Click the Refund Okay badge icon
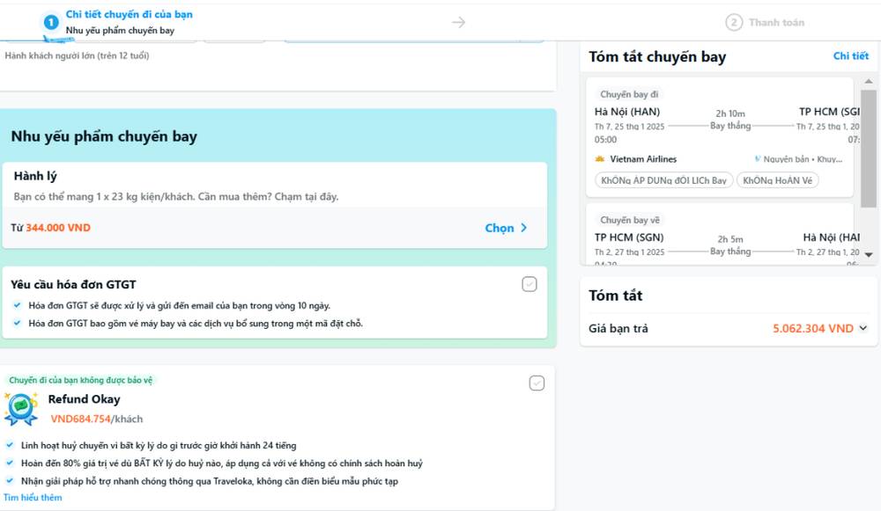 pyautogui.click(x=21, y=409)
